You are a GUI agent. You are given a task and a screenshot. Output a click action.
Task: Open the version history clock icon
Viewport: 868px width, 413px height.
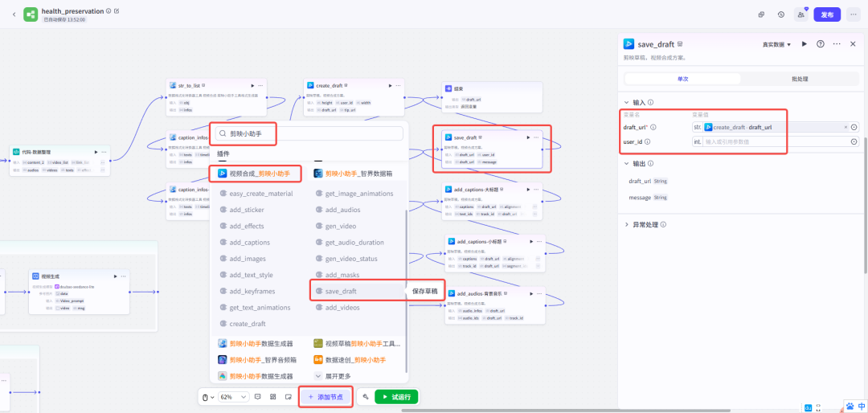pyautogui.click(x=780, y=14)
